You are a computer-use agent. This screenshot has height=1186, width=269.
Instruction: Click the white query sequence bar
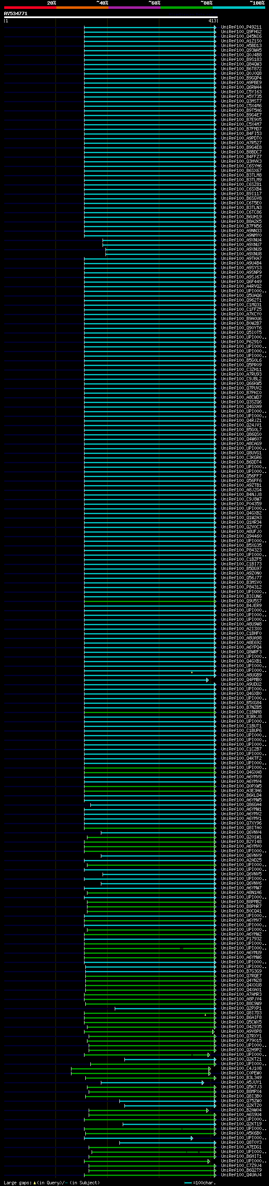111,18
